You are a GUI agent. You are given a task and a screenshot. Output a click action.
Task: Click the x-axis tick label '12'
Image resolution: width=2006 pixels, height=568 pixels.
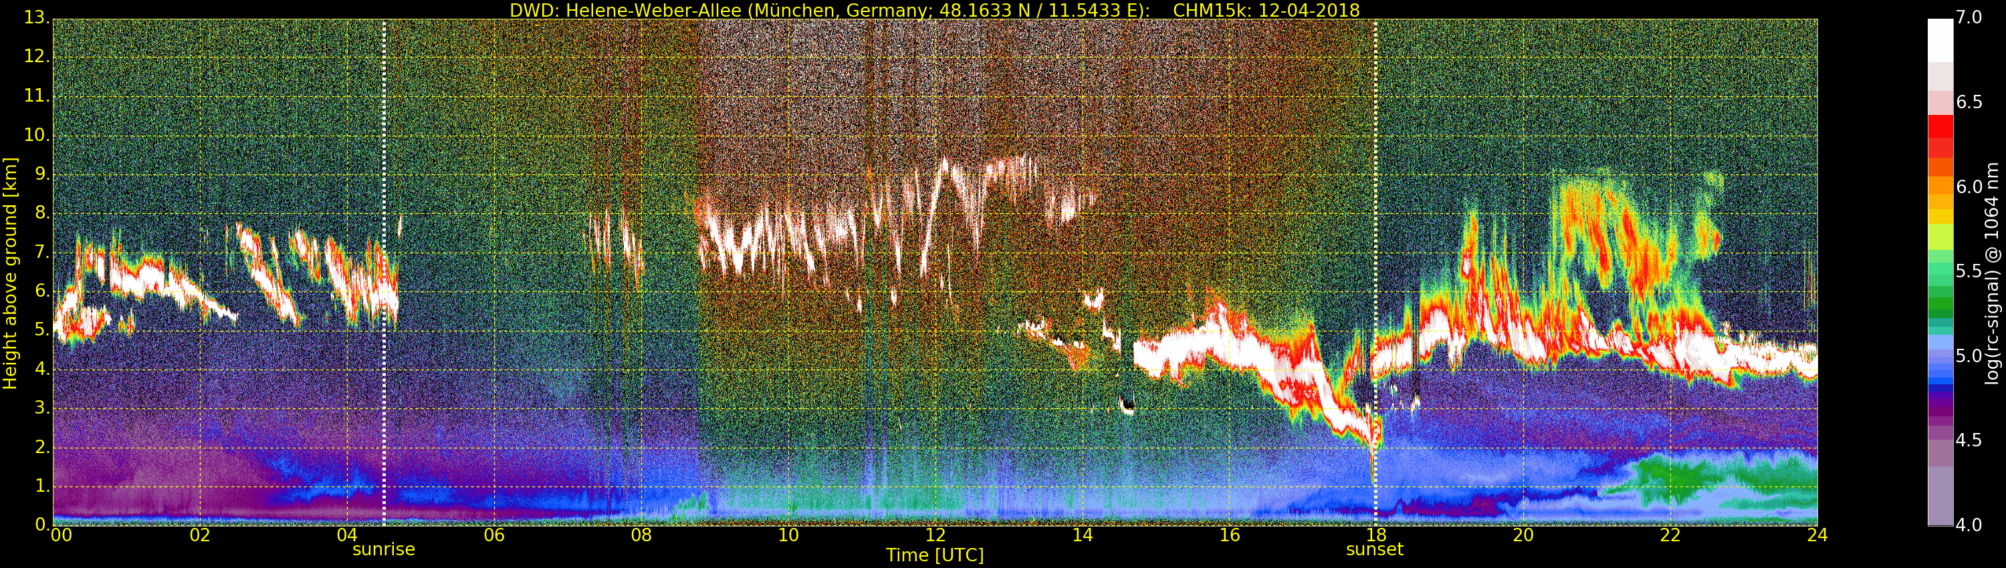pos(935,535)
